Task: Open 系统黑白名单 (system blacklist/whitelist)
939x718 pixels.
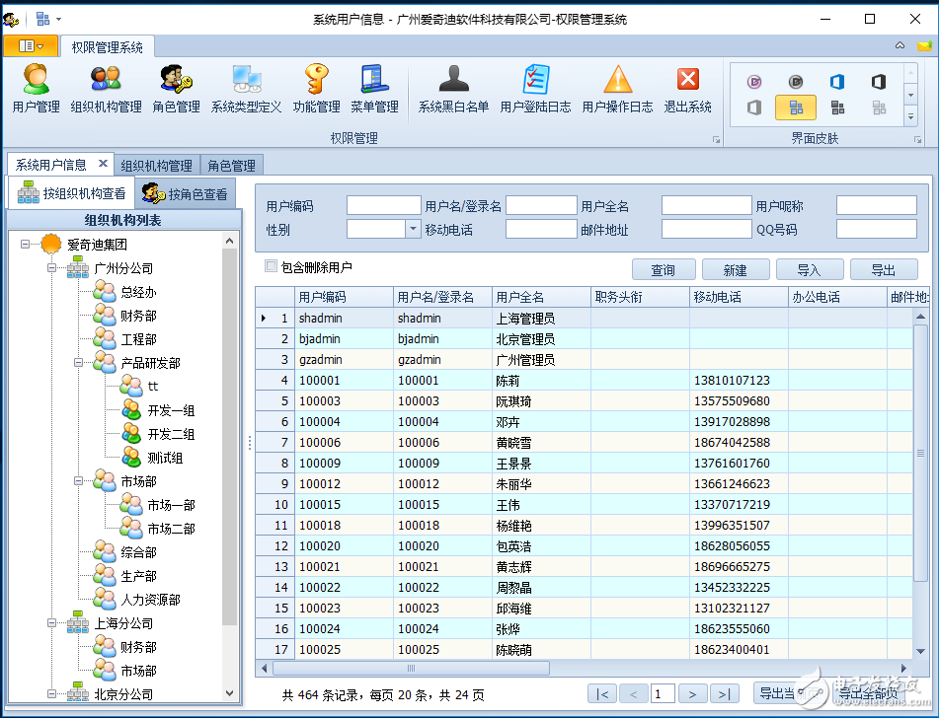Action: point(453,88)
